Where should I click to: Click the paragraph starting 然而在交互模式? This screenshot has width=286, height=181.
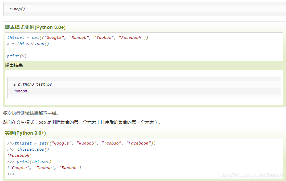(x=82, y=122)
